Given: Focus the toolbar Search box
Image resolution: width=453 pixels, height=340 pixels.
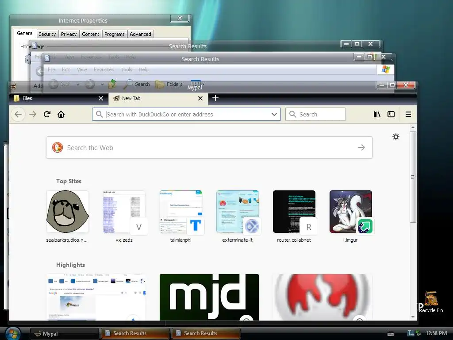Looking at the screenshot, I should coord(315,114).
